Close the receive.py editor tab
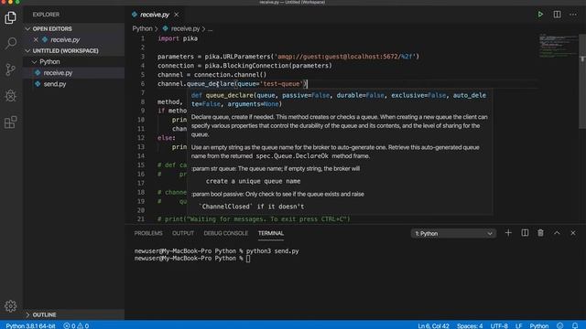This screenshot has height=329, width=586. [177, 15]
